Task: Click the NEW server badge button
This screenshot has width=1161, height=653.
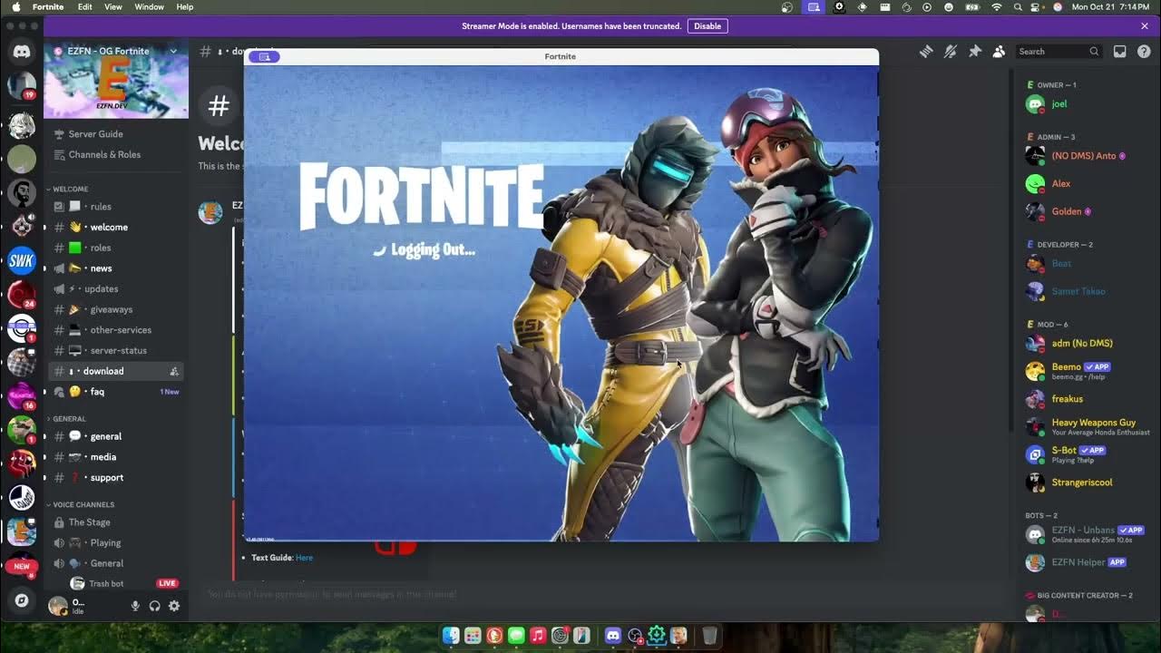Action: pyautogui.click(x=22, y=566)
